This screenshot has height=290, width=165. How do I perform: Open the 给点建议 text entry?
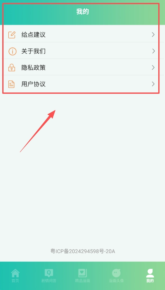33,35
